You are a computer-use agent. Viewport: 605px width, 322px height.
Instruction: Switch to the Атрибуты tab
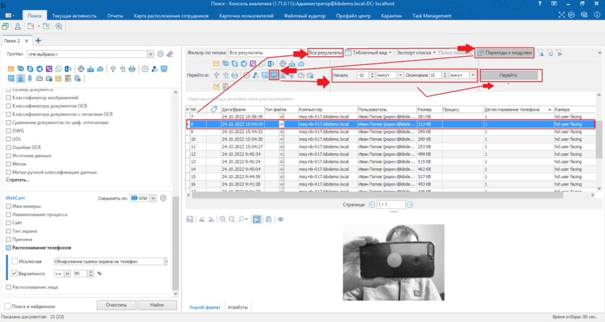pyautogui.click(x=238, y=307)
